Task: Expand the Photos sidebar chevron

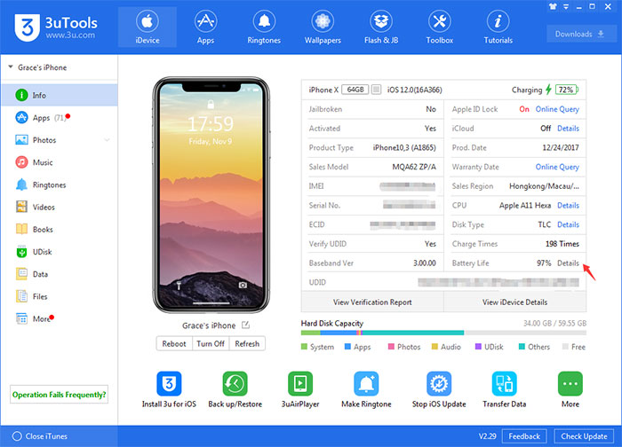Action: pos(108,140)
